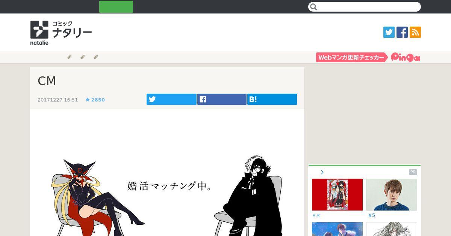Share article via Facebook button
Image resolution: width=451 pixels, height=236 pixels.
pos(222,99)
